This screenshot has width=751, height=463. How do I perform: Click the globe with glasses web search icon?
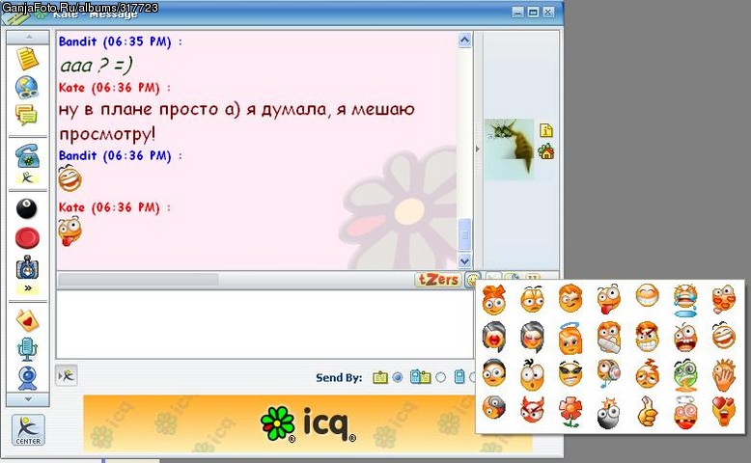(x=27, y=87)
